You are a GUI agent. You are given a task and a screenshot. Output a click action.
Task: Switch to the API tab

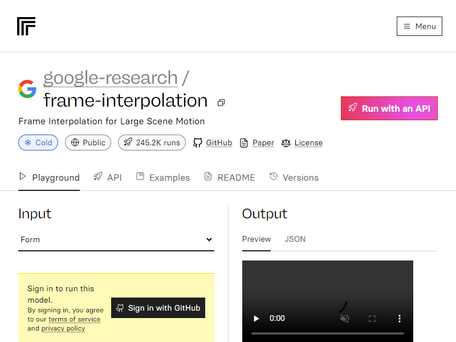point(107,177)
